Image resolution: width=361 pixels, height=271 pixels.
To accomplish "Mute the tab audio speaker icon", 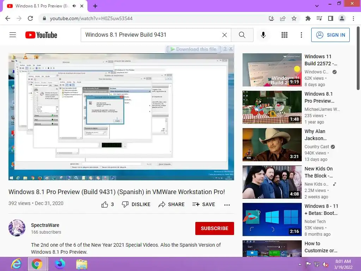I will pyautogui.click(x=74, y=6).
